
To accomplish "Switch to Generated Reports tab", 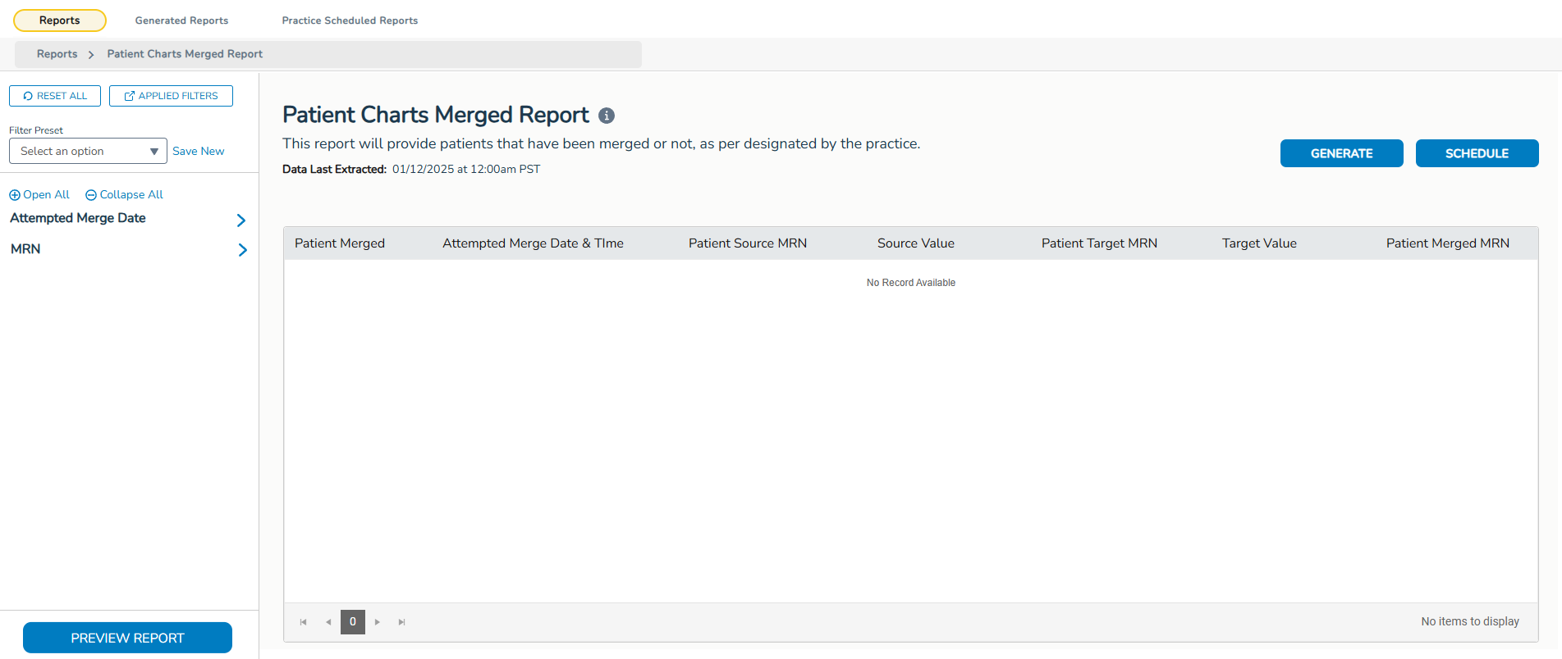I will click(181, 20).
